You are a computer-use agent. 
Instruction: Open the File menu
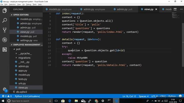click(x=2, y=5)
